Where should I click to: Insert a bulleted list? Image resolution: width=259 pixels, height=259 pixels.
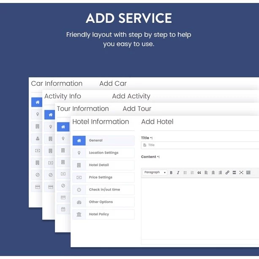pyautogui.click(x=185, y=173)
